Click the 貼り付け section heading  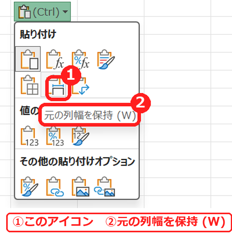pyautogui.click(x=38, y=34)
